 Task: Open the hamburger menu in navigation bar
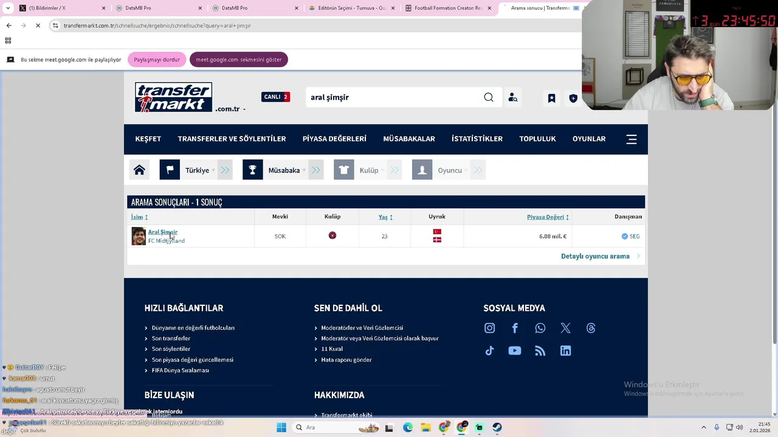coord(632,139)
